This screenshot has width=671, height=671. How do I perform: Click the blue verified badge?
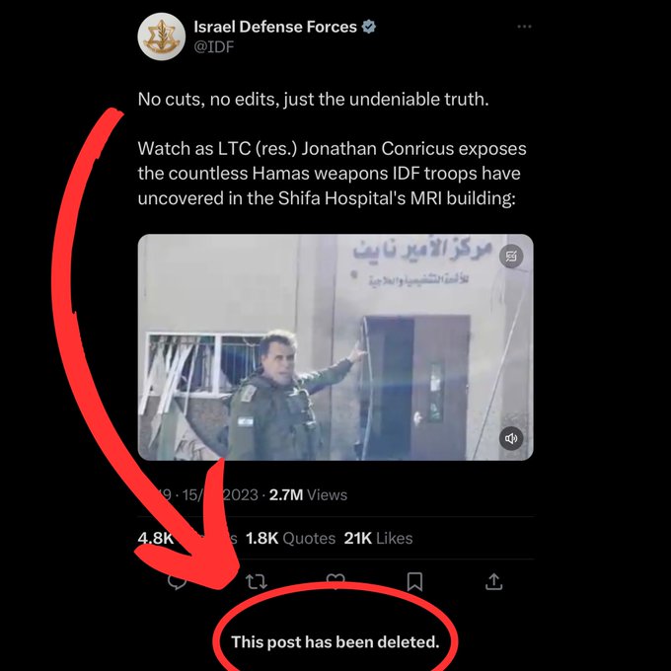pyautogui.click(x=369, y=27)
